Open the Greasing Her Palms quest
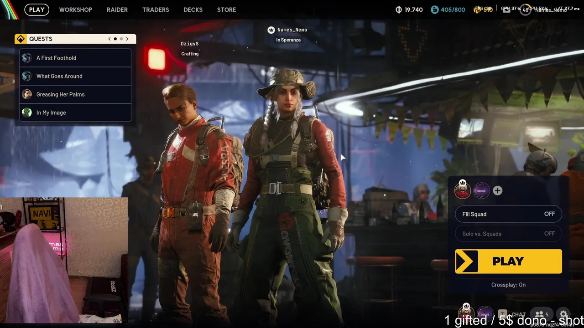This screenshot has width=584, height=328. click(x=75, y=94)
